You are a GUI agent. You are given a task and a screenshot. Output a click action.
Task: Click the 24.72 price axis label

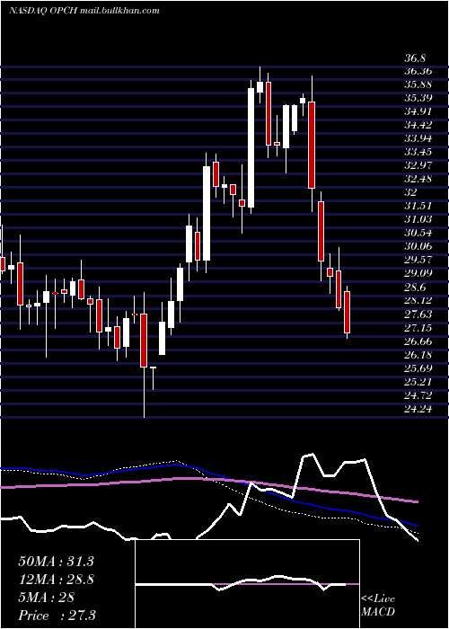[418, 395]
